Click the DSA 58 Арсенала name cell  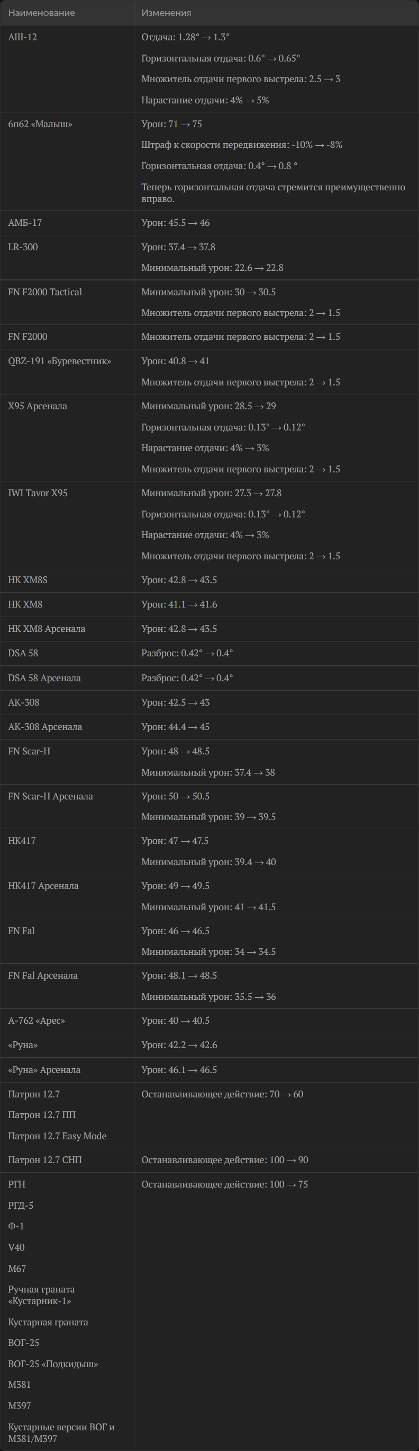(44, 678)
